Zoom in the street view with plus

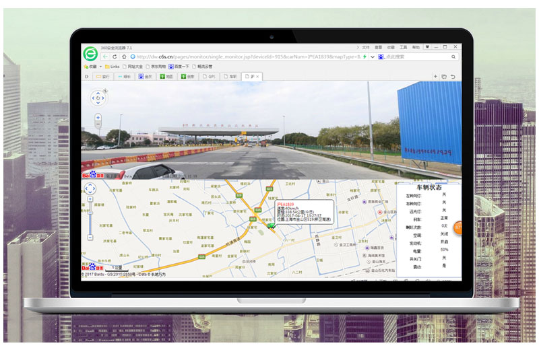(98, 117)
